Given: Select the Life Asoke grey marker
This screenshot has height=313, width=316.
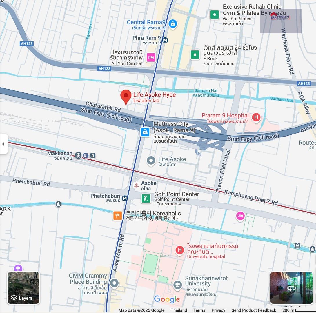Looking at the screenshot, I should [151, 161].
